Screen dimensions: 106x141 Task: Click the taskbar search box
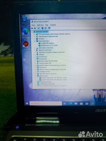pos(46,103)
